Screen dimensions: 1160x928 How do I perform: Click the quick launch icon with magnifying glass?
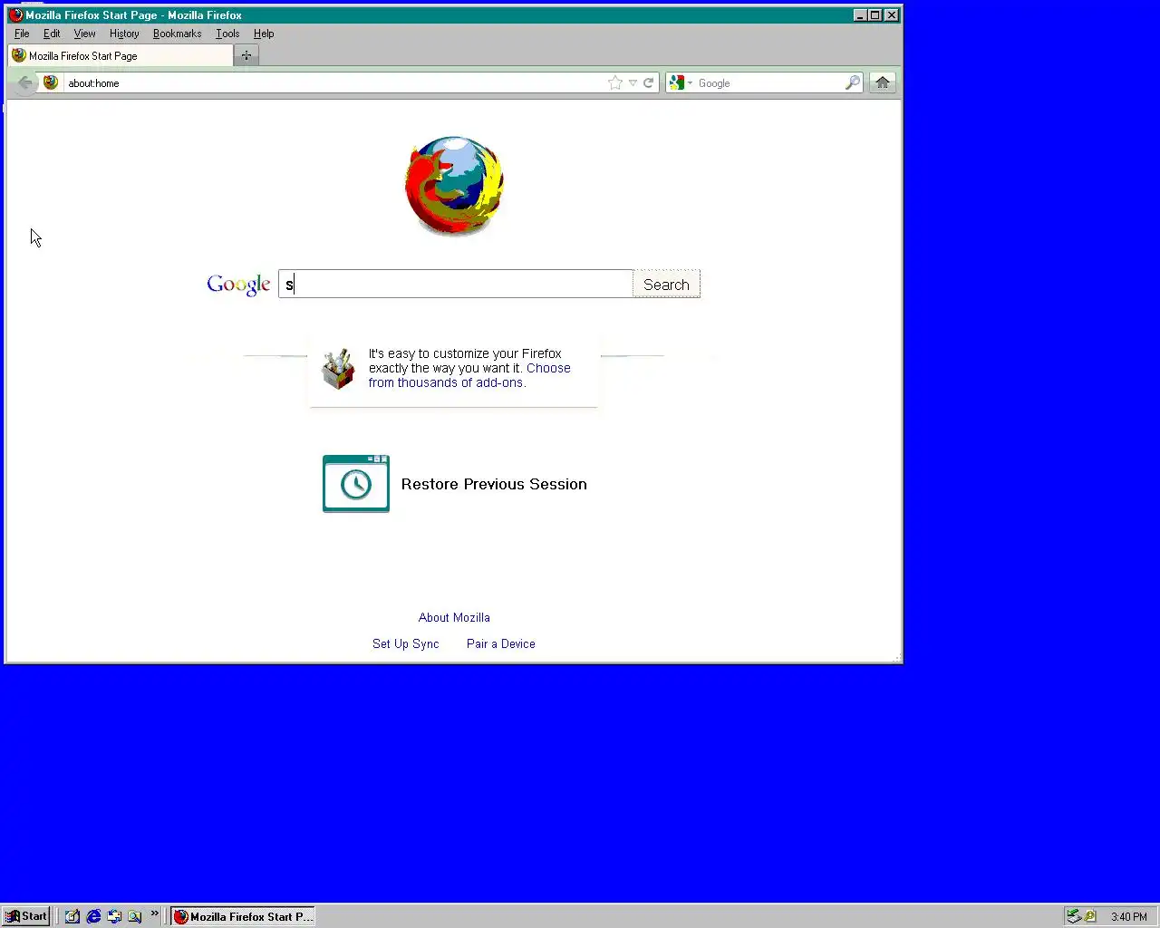point(135,916)
